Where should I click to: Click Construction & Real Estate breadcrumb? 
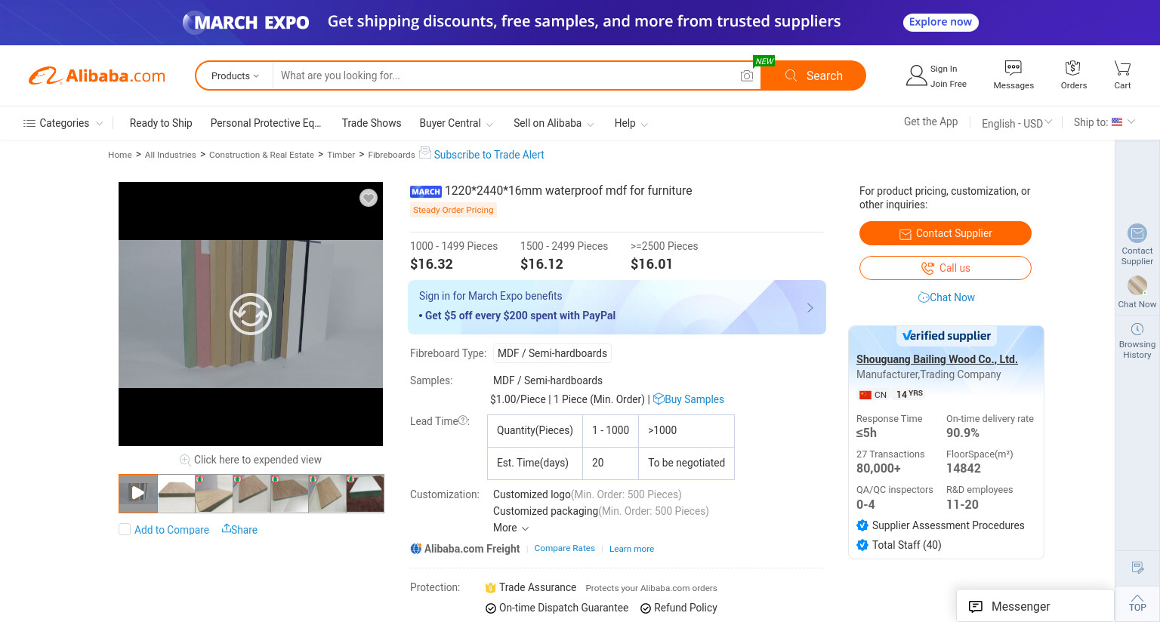click(x=261, y=155)
